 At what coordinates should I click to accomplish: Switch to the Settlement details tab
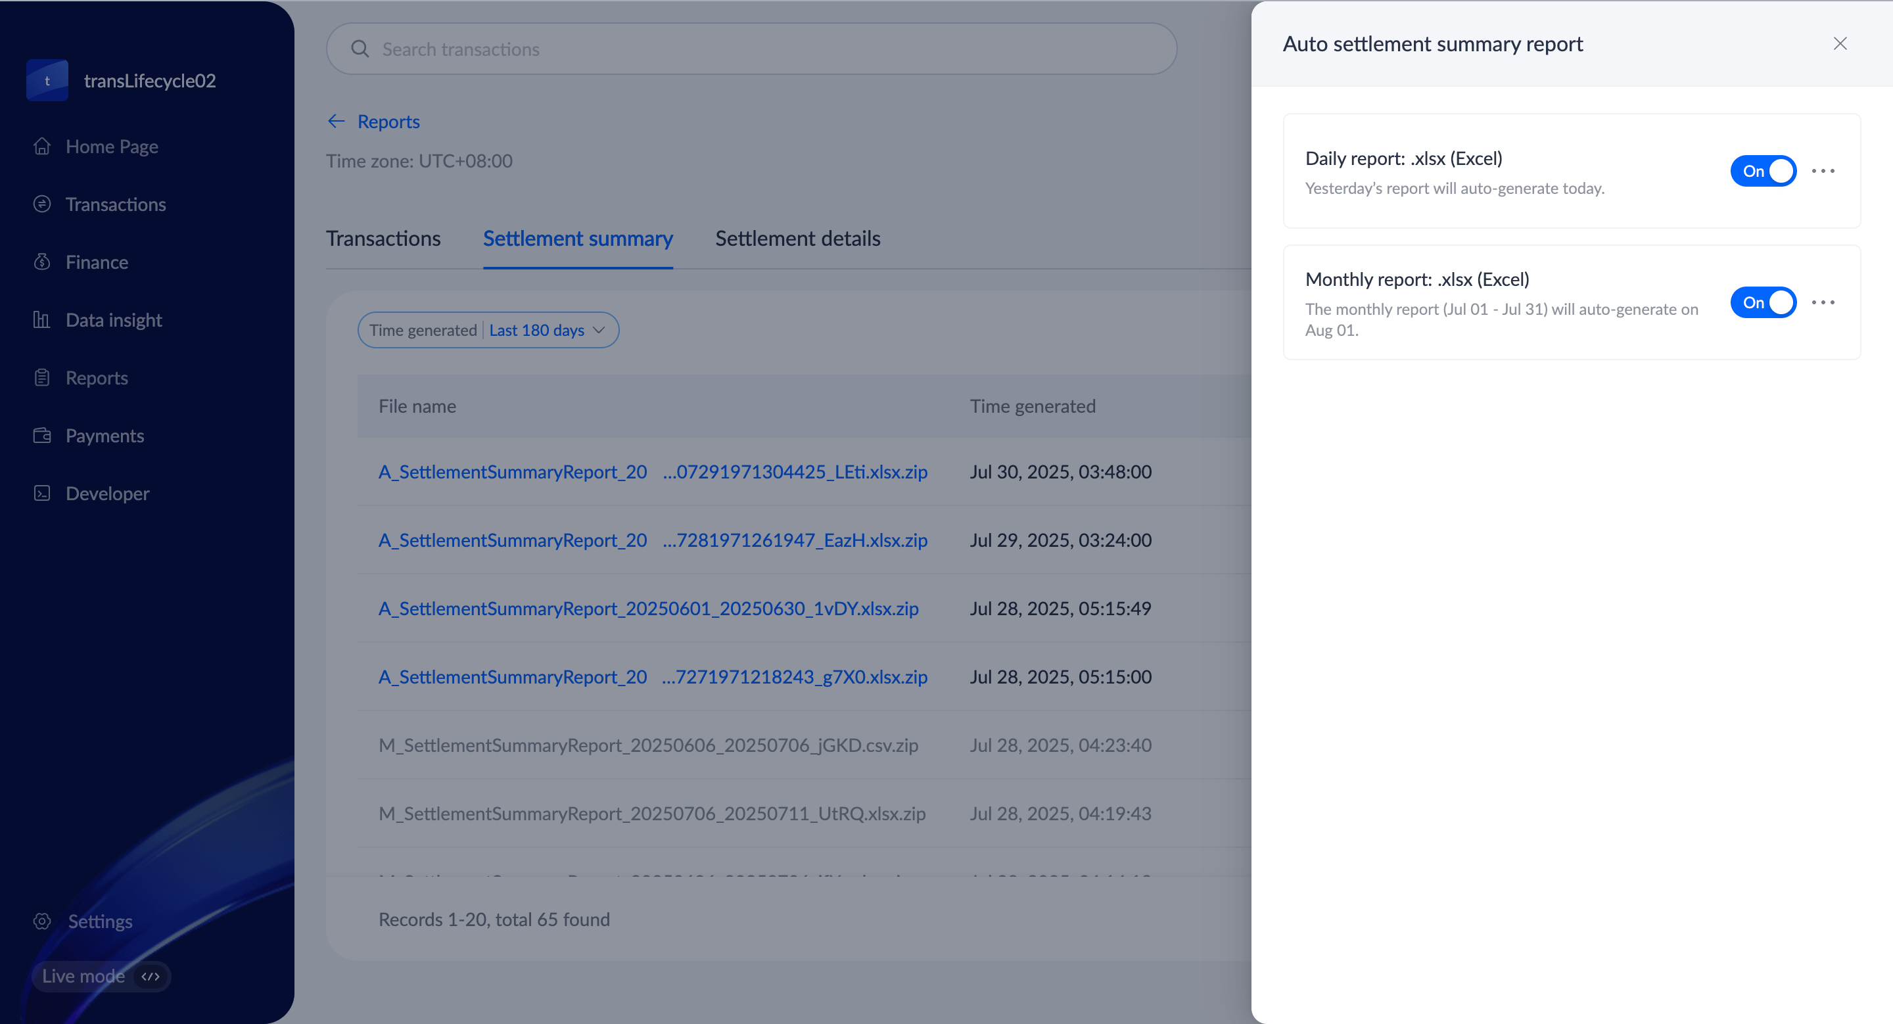(797, 239)
